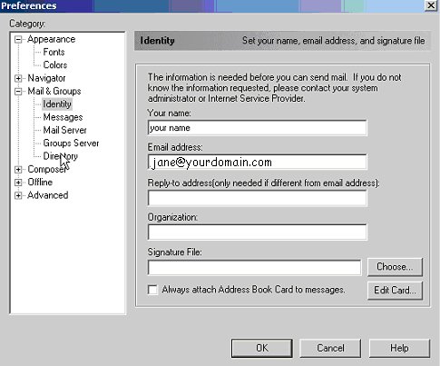Confirm preferences with the OK button
The image size is (440, 366).
pos(262,348)
